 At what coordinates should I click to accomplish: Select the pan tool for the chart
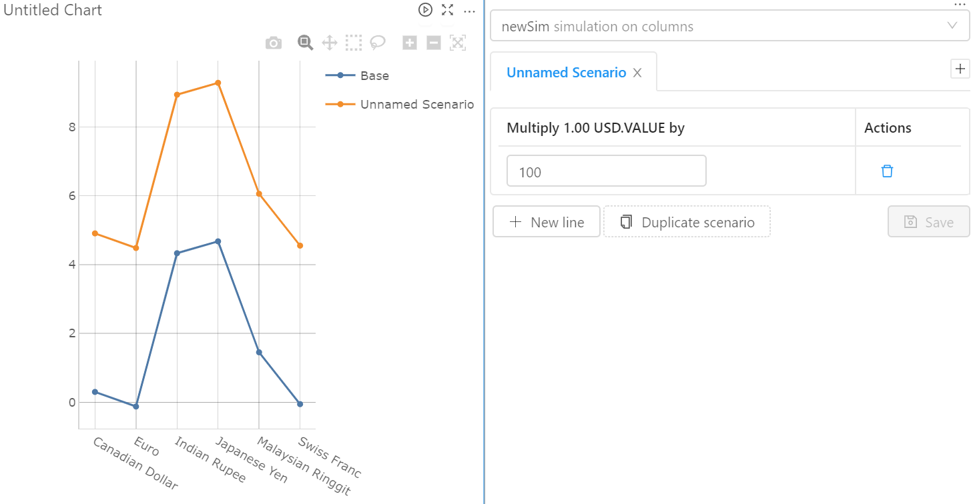pyautogui.click(x=329, y=42)
